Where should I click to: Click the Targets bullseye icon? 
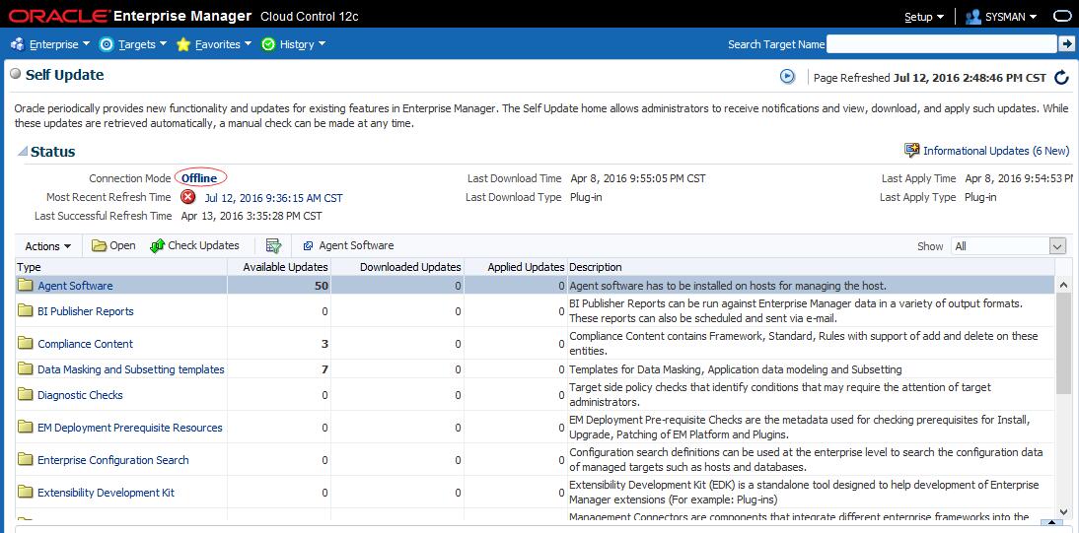[107, 44]
